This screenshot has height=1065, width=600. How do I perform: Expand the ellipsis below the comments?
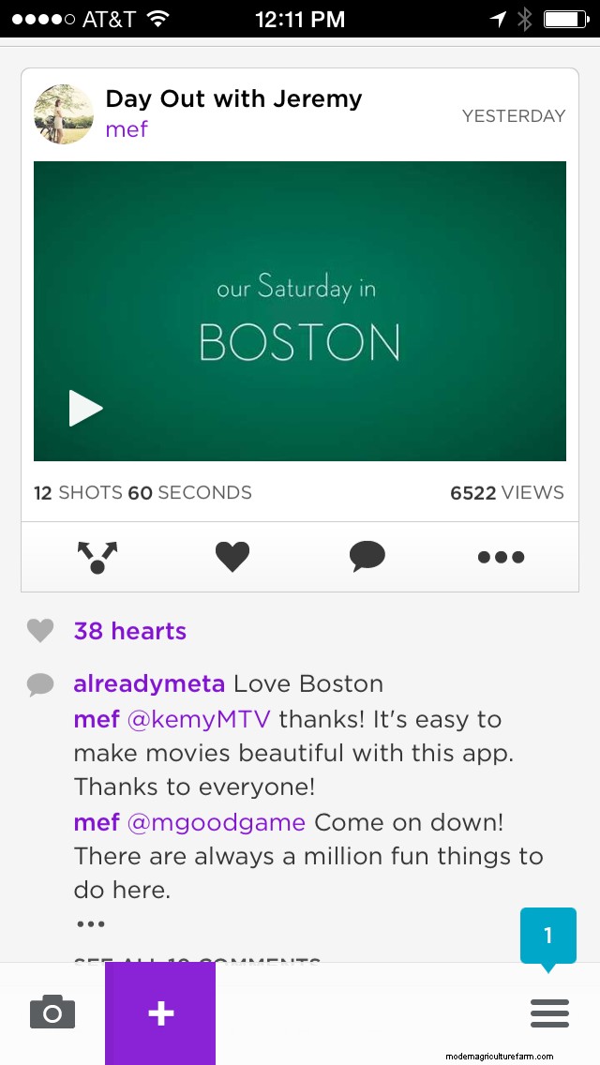coord(90,923)
